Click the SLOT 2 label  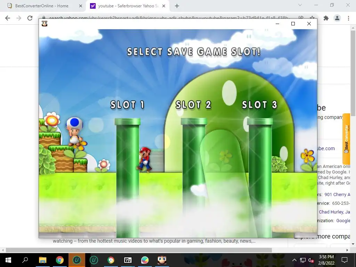coord(193,105)
